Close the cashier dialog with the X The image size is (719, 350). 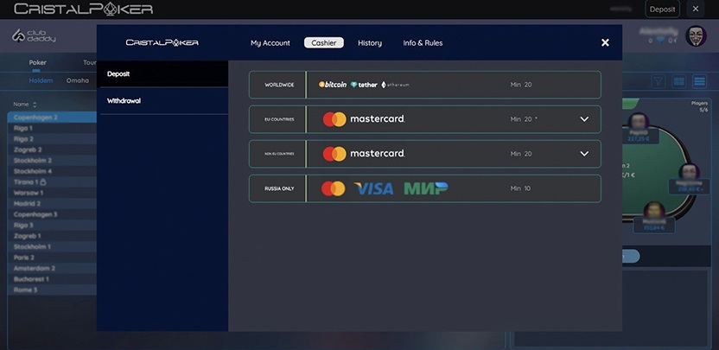(605, 42)
